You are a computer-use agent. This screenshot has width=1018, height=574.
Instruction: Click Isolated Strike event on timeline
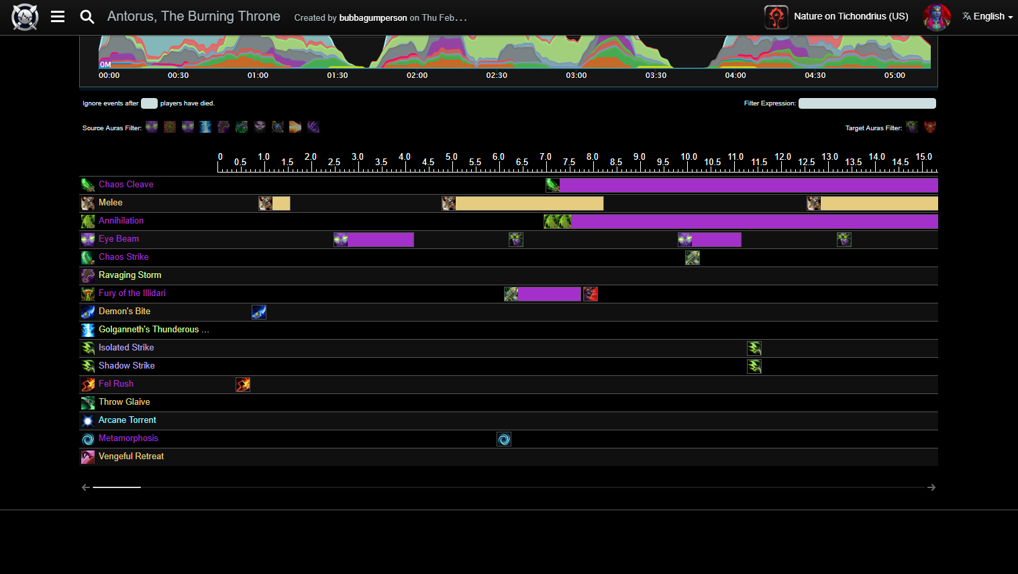click(754, 348)
